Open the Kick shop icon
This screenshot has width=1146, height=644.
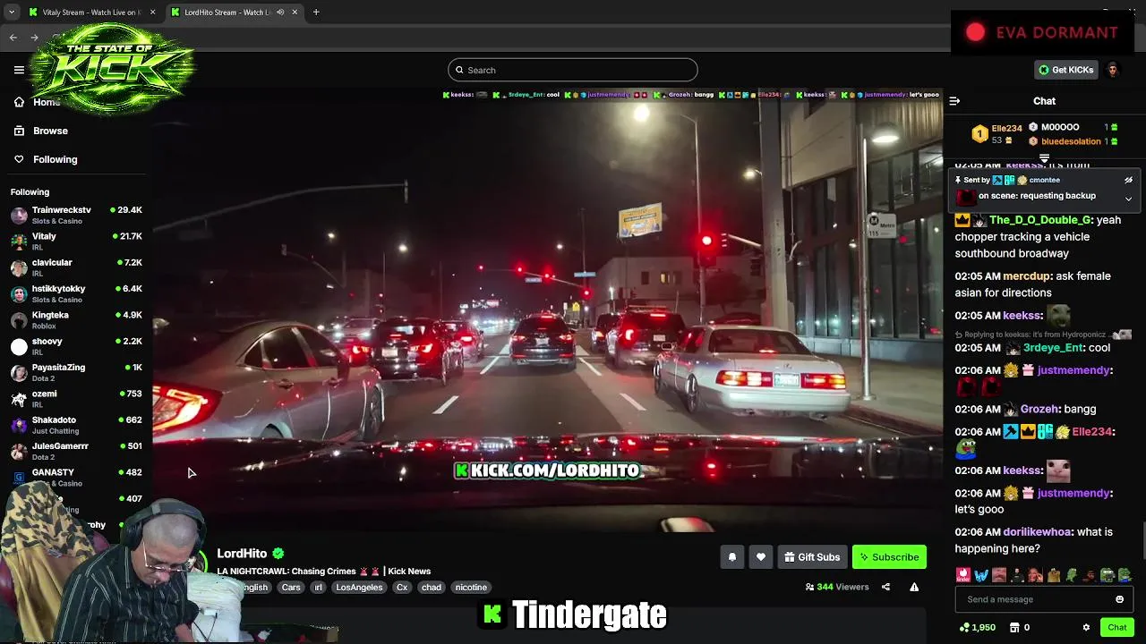coord(1016,627)
